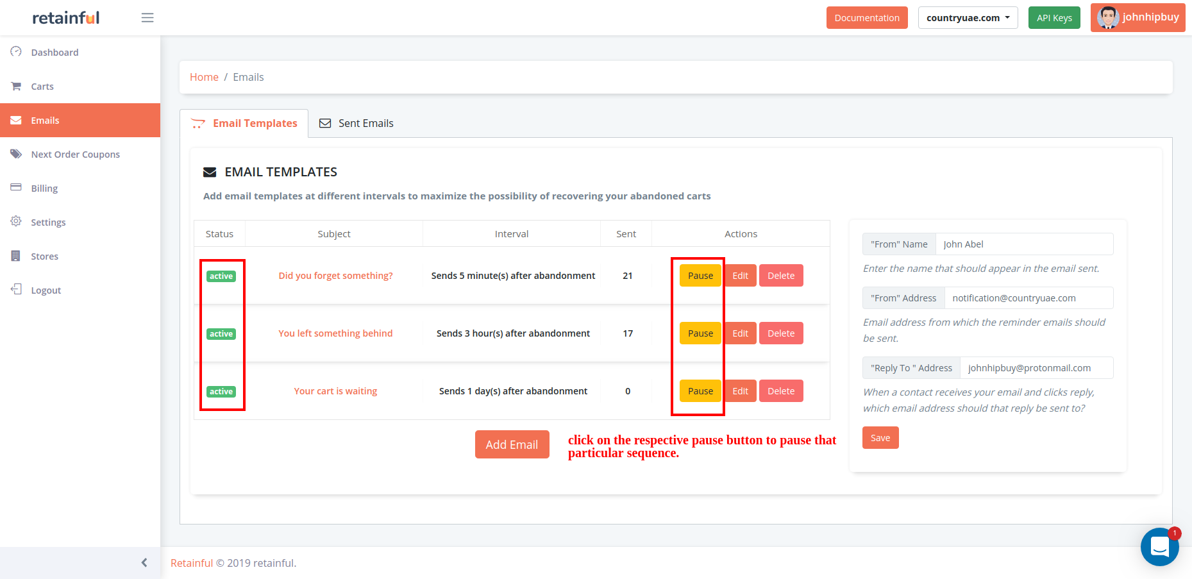This screenshot has height=579, width=1192.
Task: Click the hamburger menu icon near the logo
Action: (147, 17)
